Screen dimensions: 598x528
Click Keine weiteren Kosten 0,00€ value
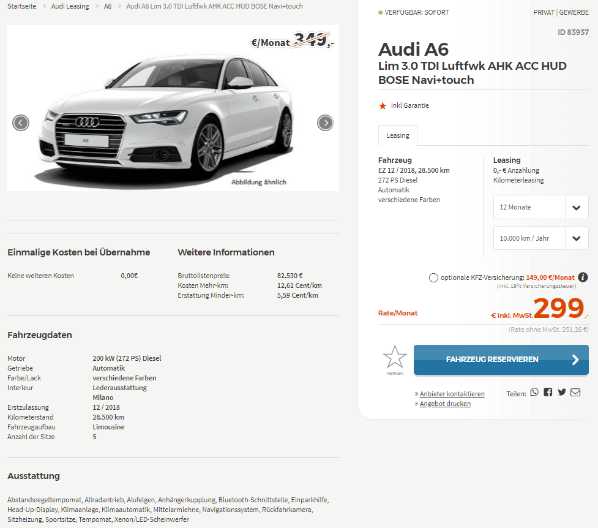click(x=129, y=276)
